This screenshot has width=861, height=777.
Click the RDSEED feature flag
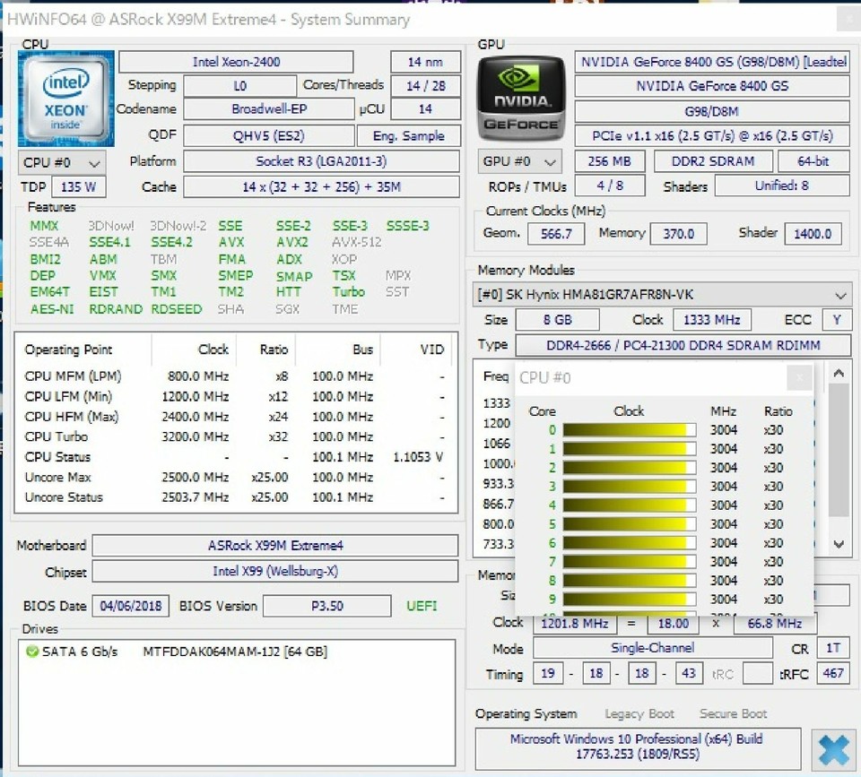[x=177, y=309]
